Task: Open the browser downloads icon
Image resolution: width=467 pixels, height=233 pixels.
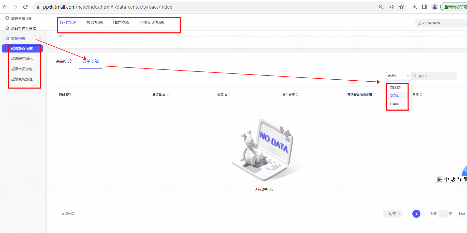Action: pyautogui.click(x=414, y=7)
